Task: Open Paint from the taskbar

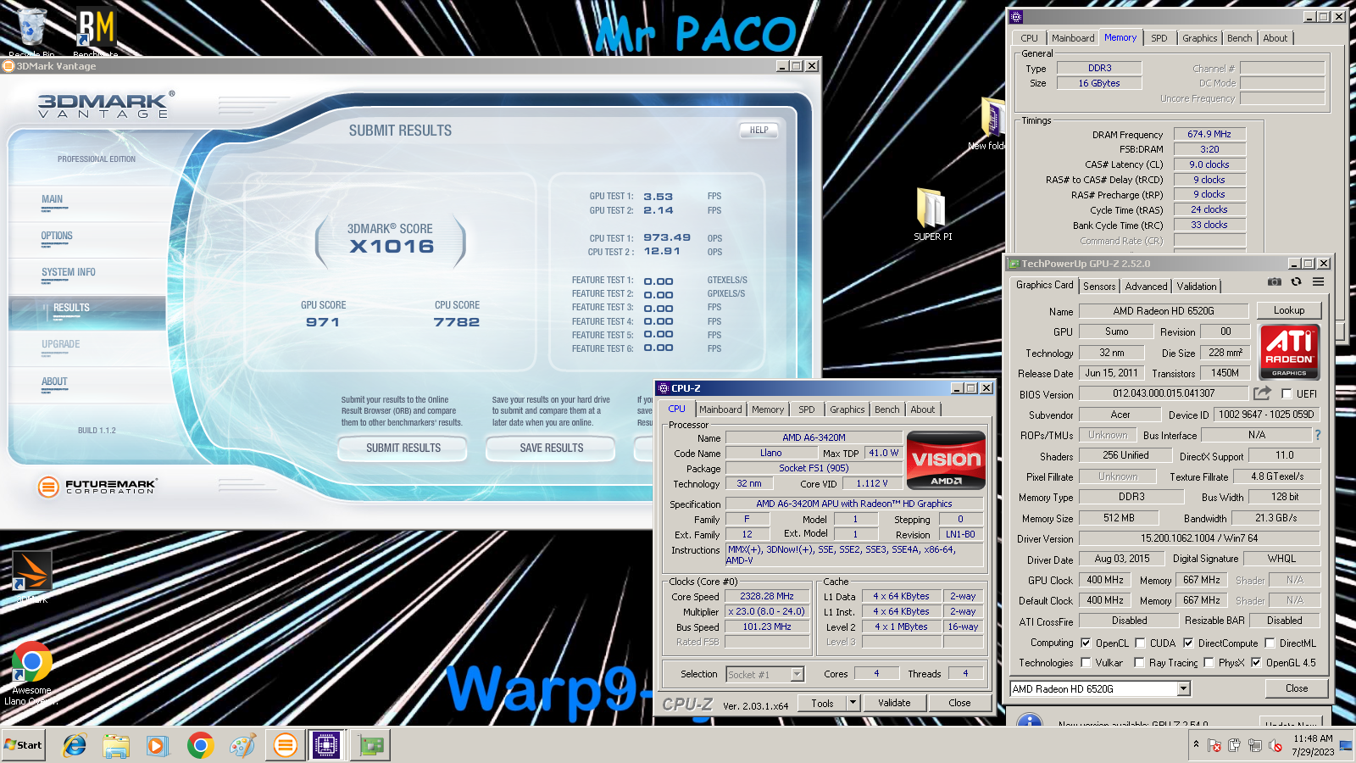Action: 242,745
